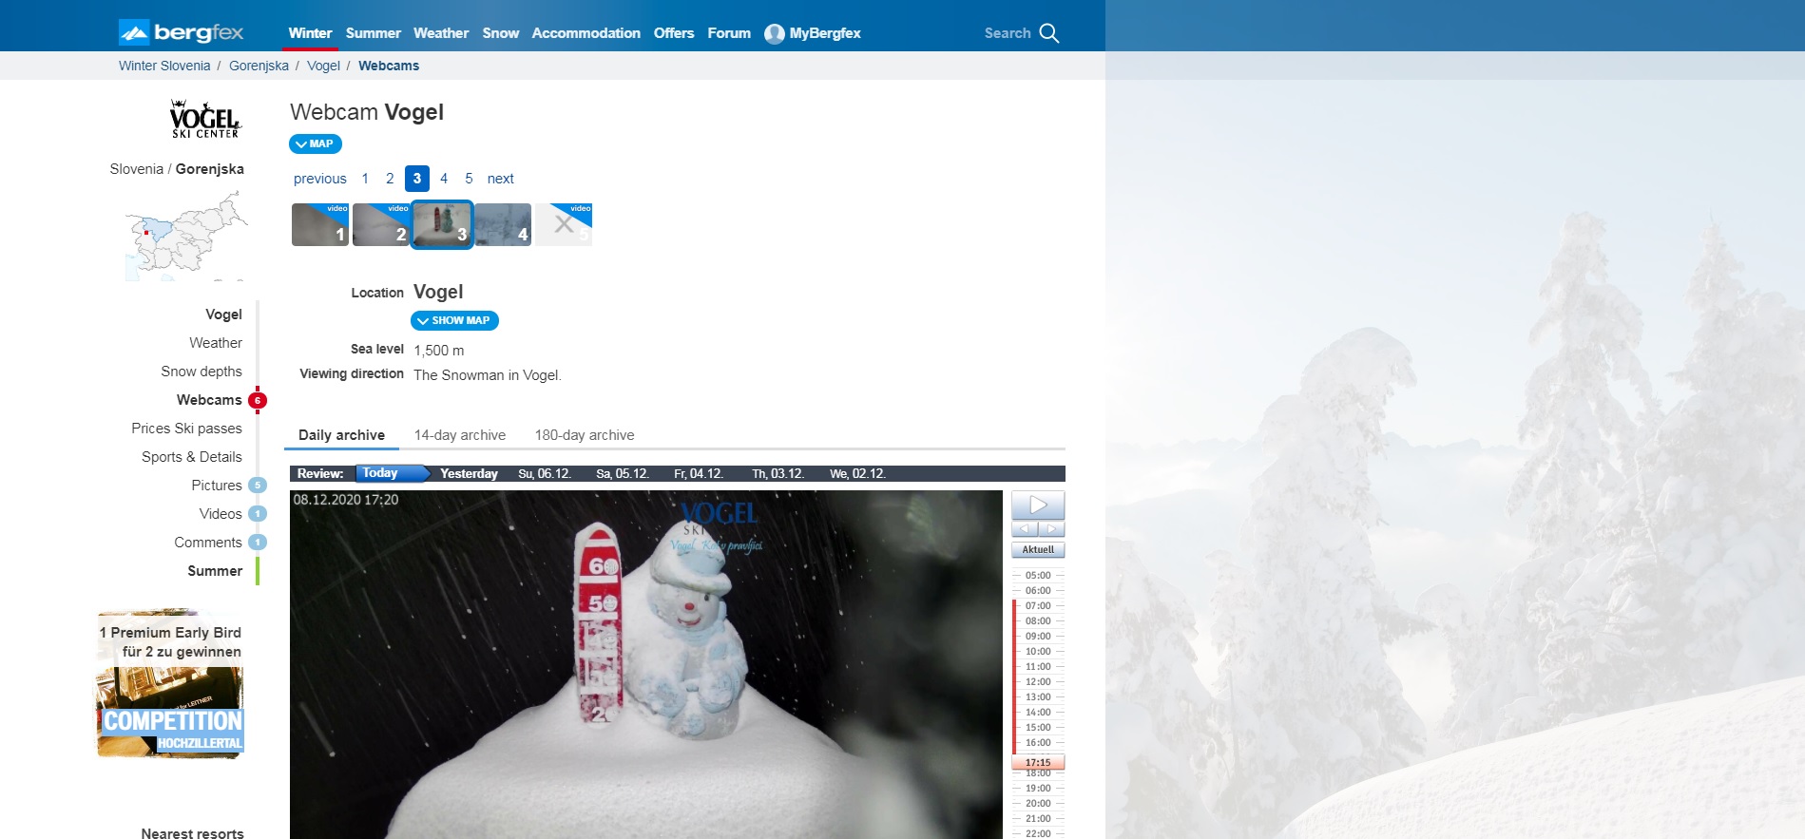The width and height of the screenshot is (1805, 839).
Task: Expand the SHOW MAP location button
Action: (454, 321)
